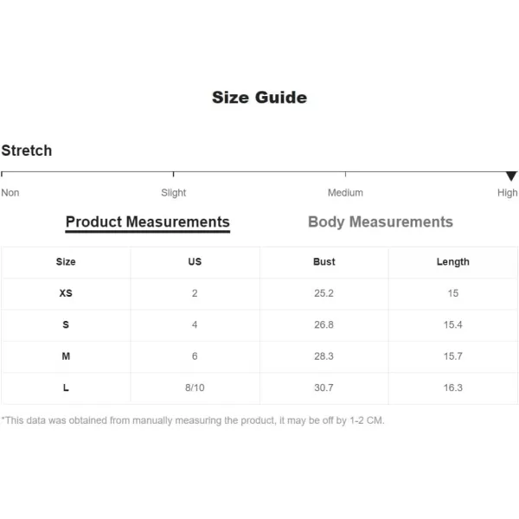Click the 30.7 bust measurement cell
The height and width of the screenshot is (519, 519).
pos(324,388)
